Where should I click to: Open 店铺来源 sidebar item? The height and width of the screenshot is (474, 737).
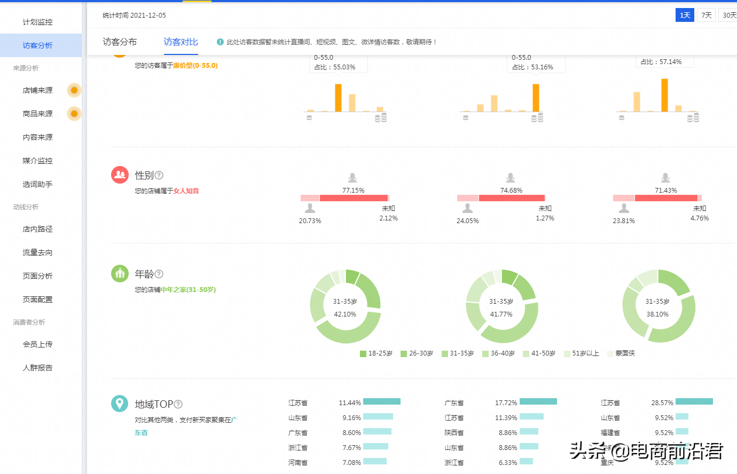pos(37,90)
